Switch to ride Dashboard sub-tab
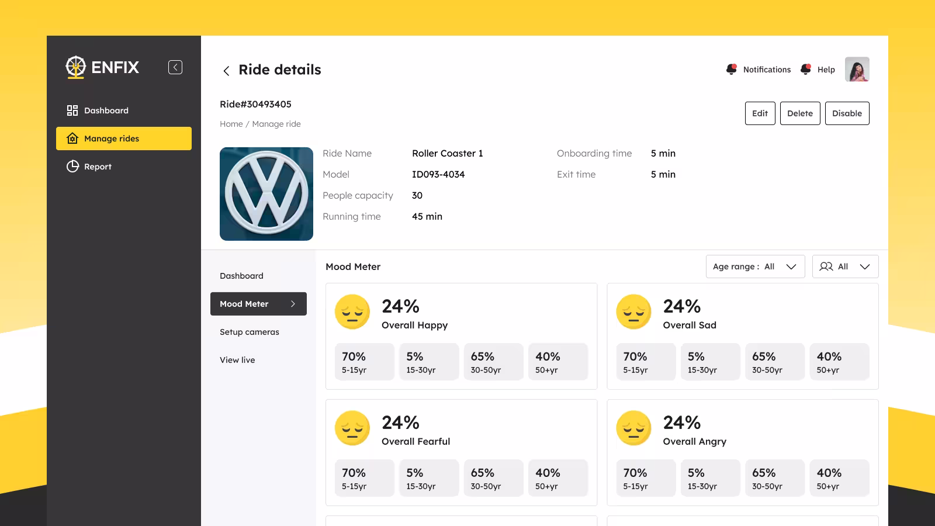The width and height of the screenshot is (935, 526). pyautogui.click(x=241, y=276)
